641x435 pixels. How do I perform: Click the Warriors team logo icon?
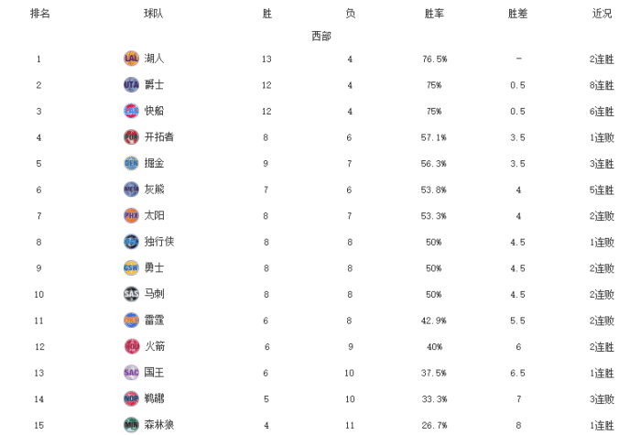tap(131, 267)
